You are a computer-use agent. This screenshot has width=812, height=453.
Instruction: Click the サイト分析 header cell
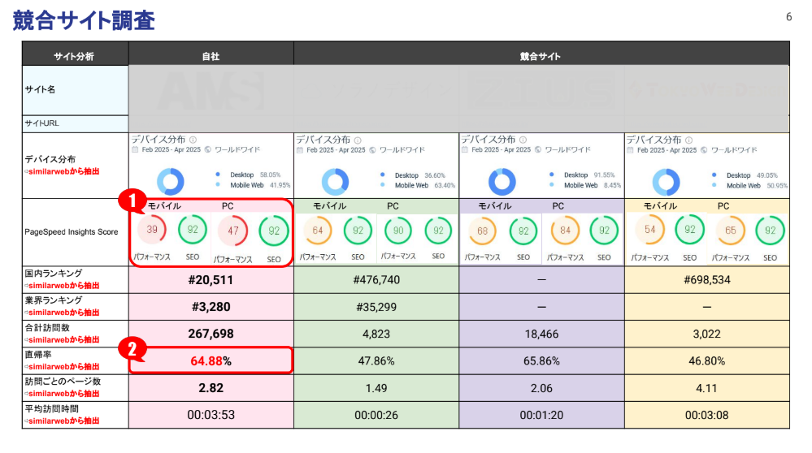[x=74, y=56]
